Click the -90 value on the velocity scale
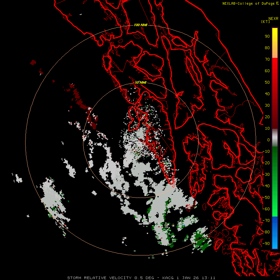The image size is (280, 280). tap(266, 244)
